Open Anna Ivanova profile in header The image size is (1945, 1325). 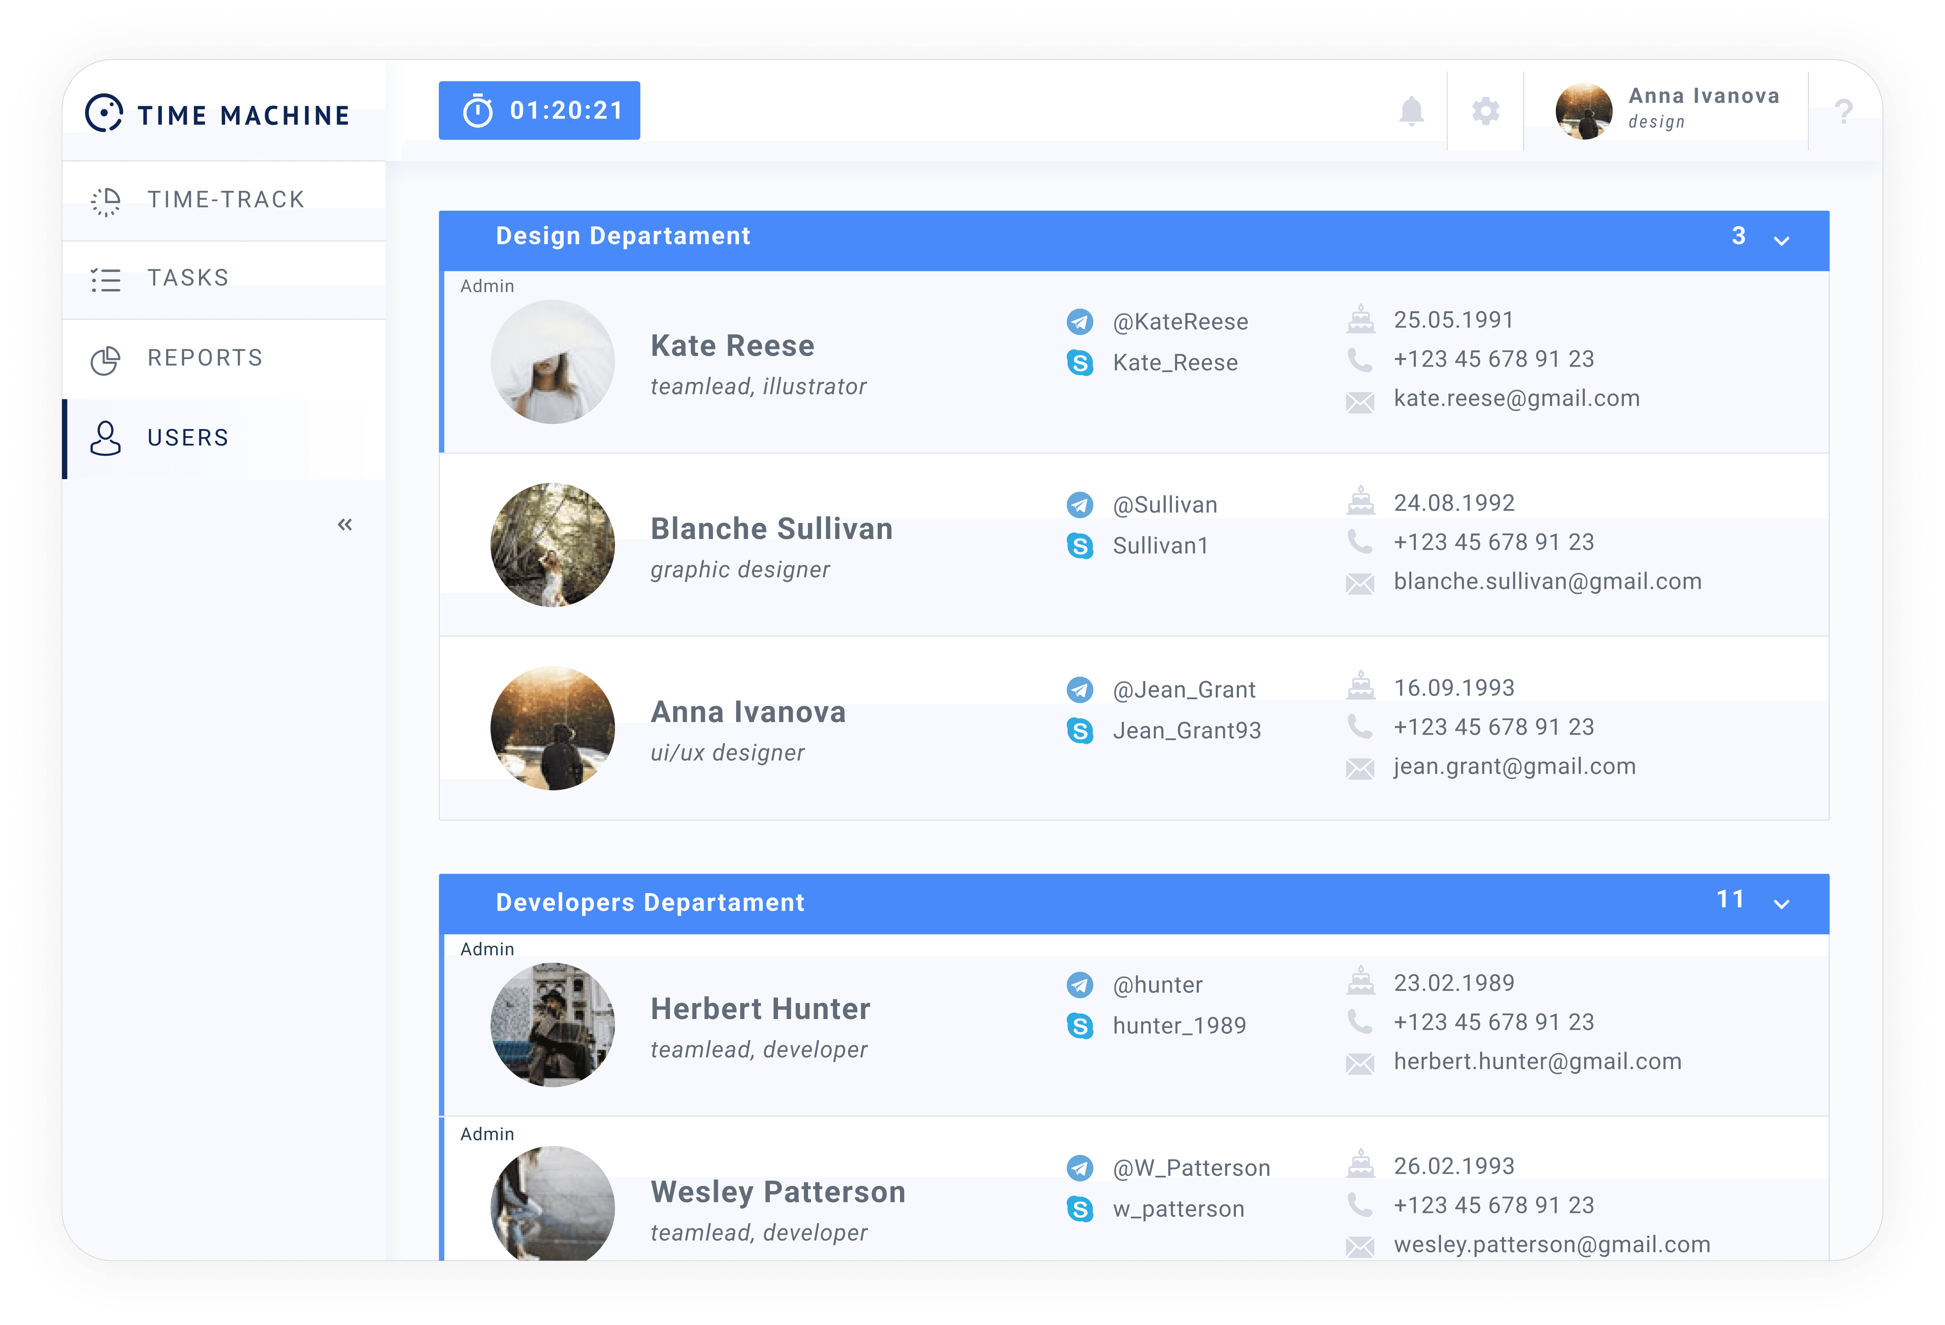pyautogui.click(x=1667, y=110)
